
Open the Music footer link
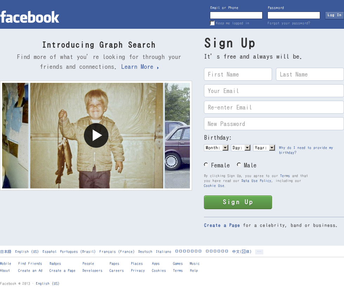click(194, 264)
